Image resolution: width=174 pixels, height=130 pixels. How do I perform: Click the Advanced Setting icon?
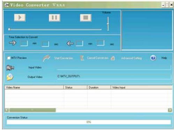[113, 58]
